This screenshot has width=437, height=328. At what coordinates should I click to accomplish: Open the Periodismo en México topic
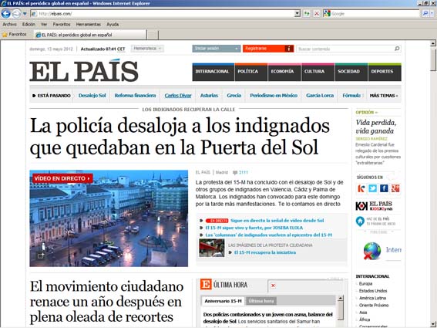pos(274,96)
